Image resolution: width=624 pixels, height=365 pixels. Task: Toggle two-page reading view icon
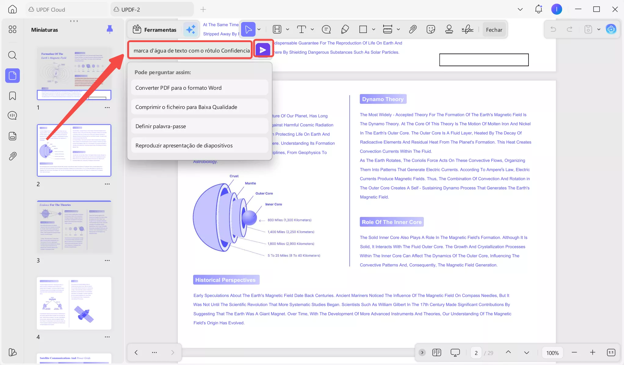(437, 352)
